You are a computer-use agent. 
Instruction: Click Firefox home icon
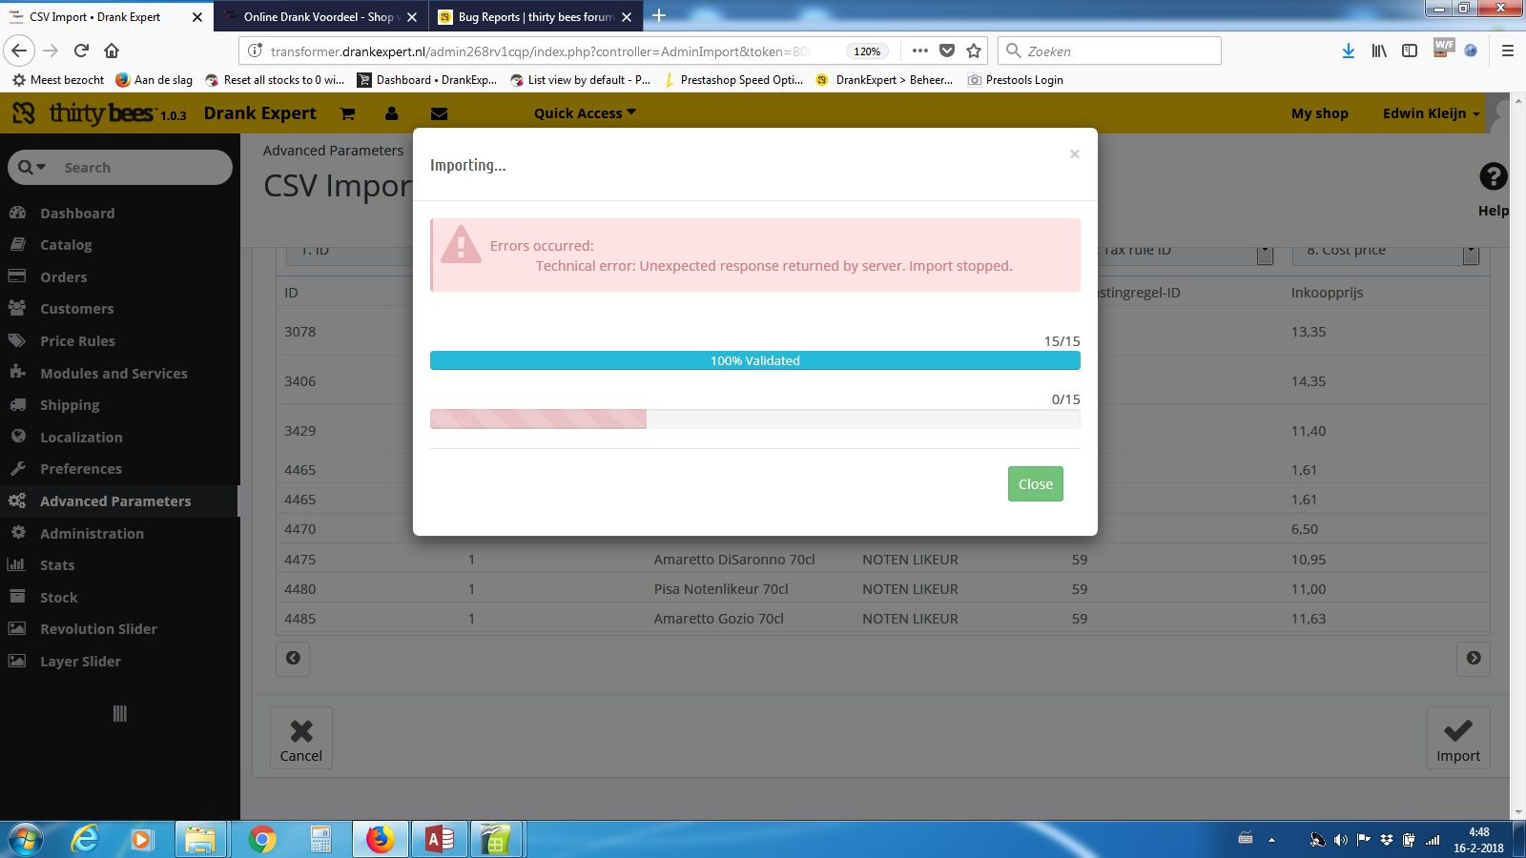point(112,51)
